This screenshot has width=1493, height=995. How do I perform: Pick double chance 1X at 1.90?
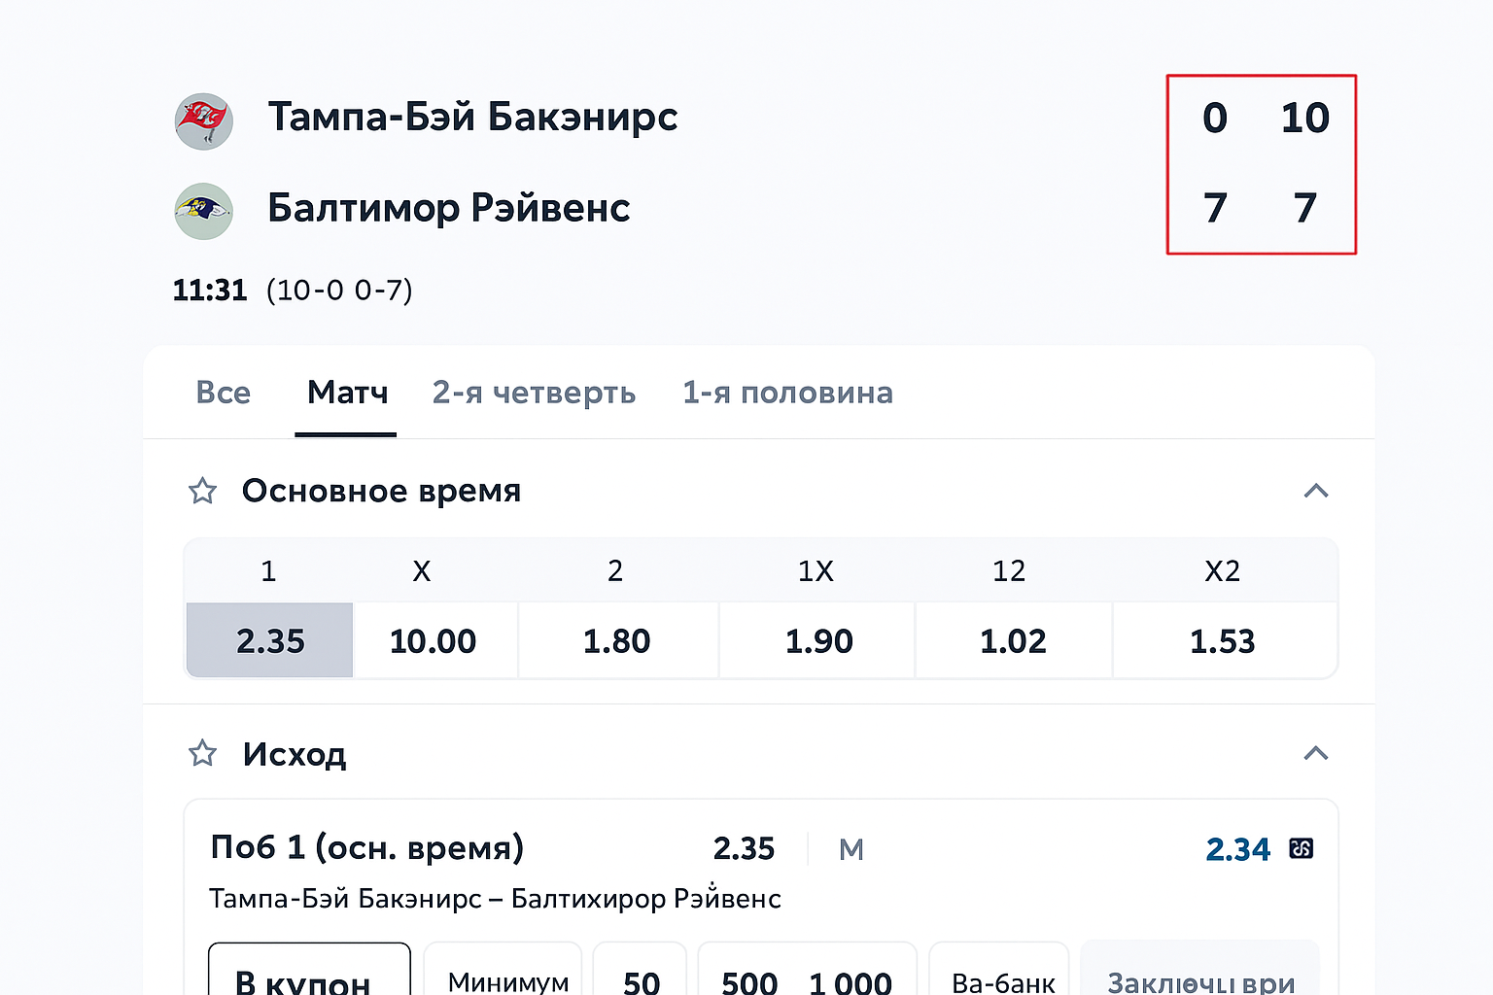818,640
